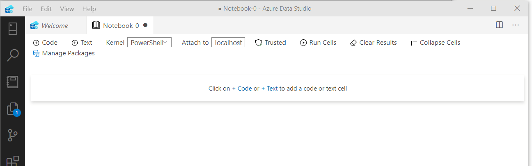Select the Notebook-0 tab
The height and width of the screenshot is (166, 532).
(121, 25)
